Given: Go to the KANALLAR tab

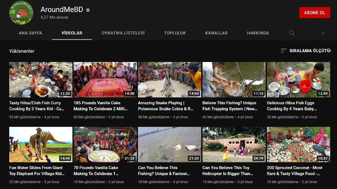Looking at the screenshot, I should (x=216, y=33).
